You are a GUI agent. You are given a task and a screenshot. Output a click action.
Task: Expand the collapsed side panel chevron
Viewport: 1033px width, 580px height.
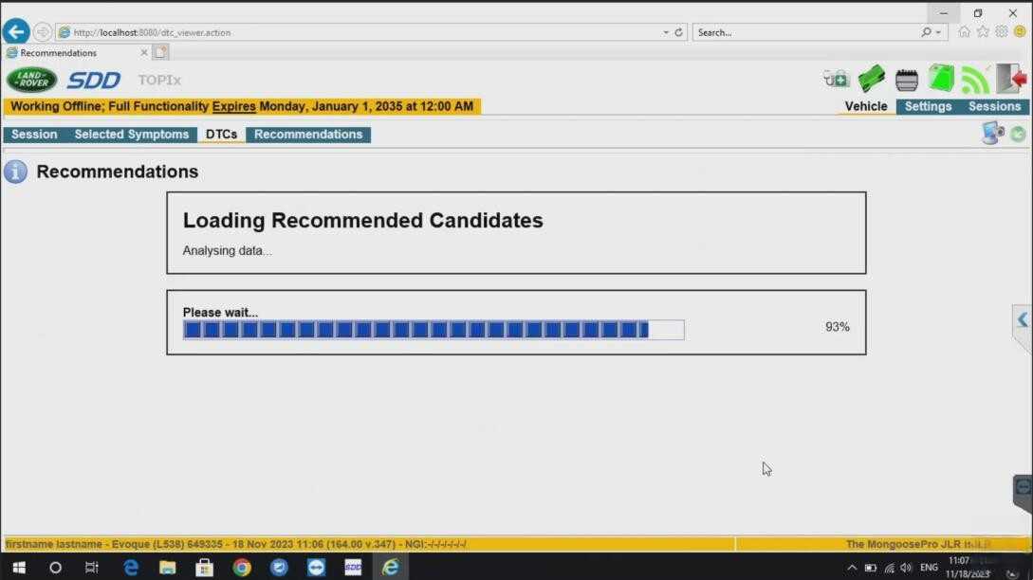click(1023, 320)
